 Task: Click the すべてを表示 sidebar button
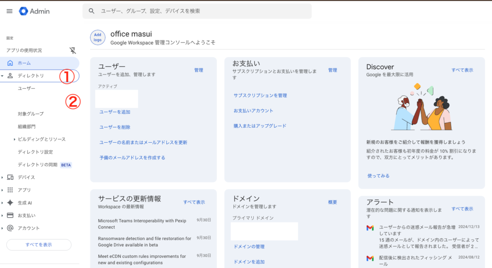pos(38,244)
